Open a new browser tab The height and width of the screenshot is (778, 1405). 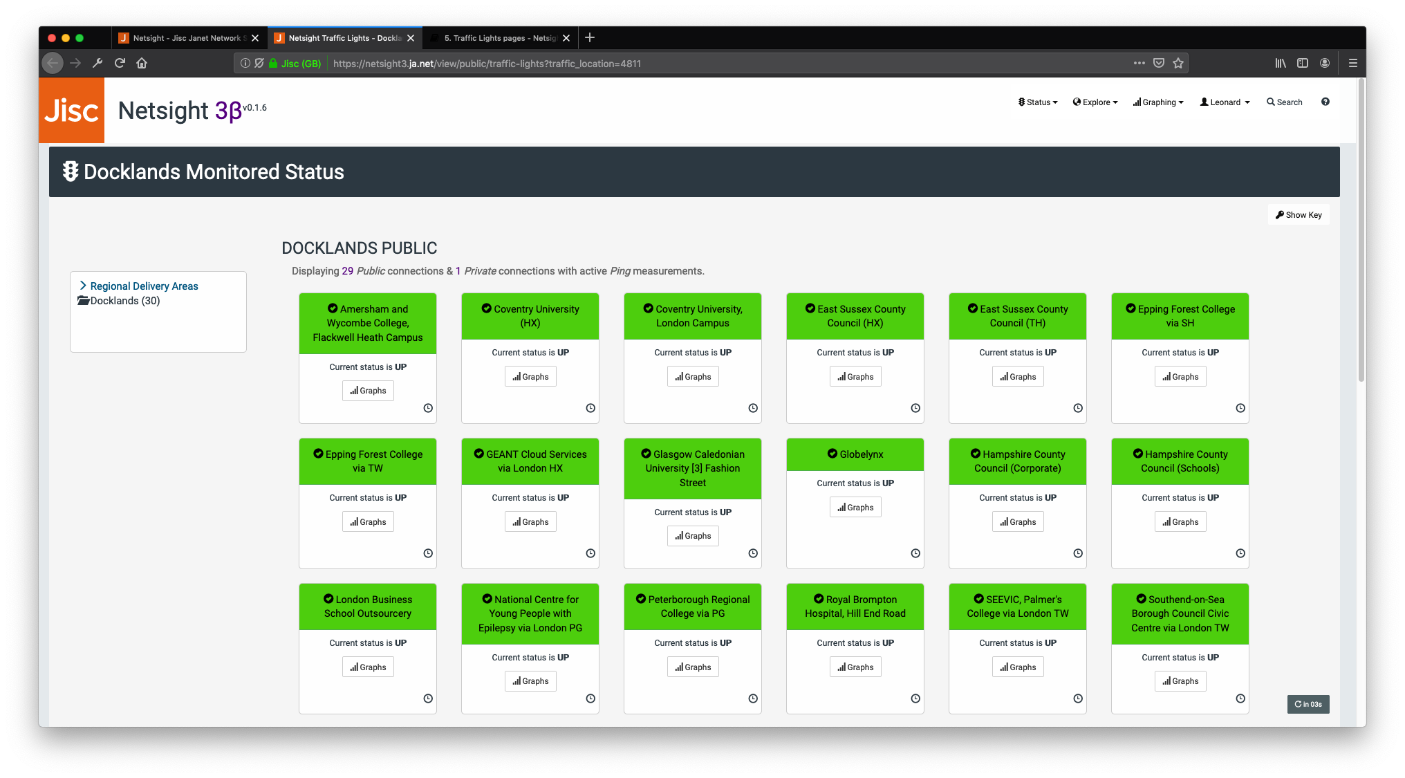(x=590, y=38)
